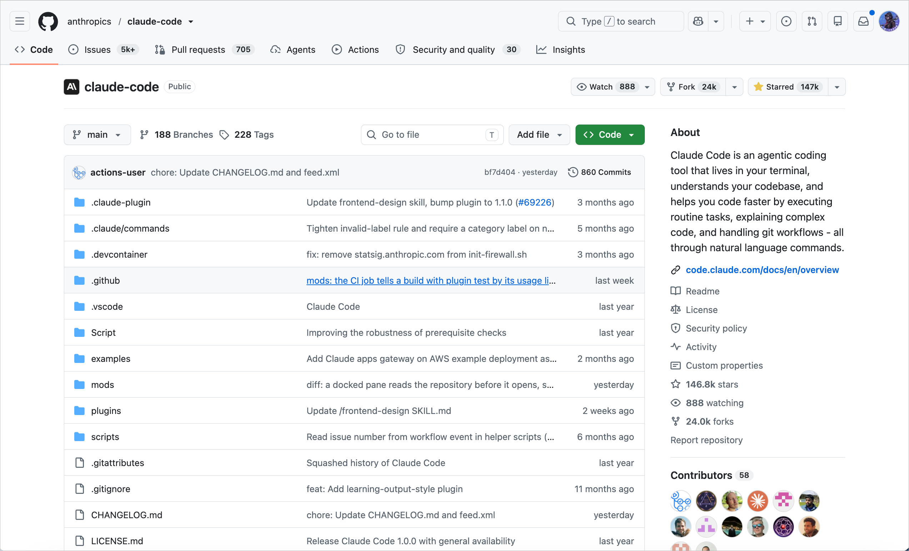Viewport: 909px width, 551px height.
Task: Expand the create new plus menu
Action: [x=755, y=21]
